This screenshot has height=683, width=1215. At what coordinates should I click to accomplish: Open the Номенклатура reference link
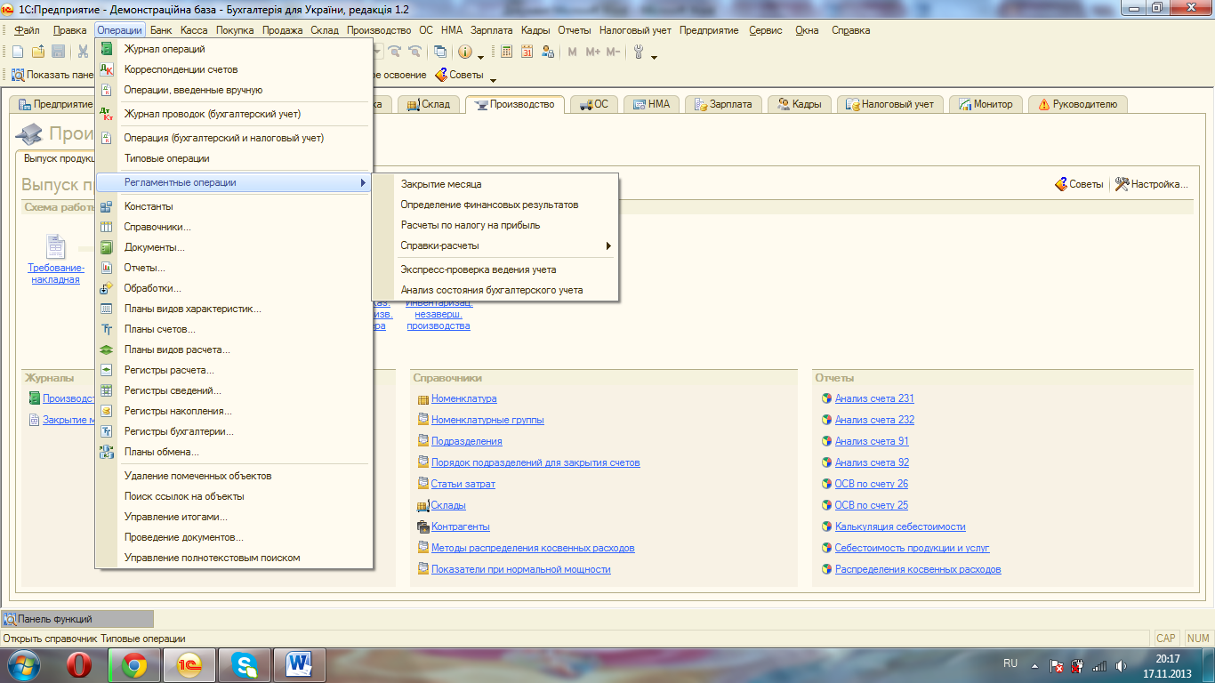[463, 398]
